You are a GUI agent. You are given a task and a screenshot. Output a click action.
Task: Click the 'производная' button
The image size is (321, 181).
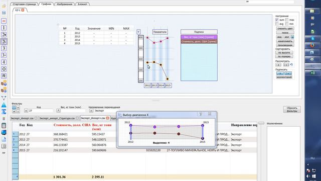click(x=285, y=45)
